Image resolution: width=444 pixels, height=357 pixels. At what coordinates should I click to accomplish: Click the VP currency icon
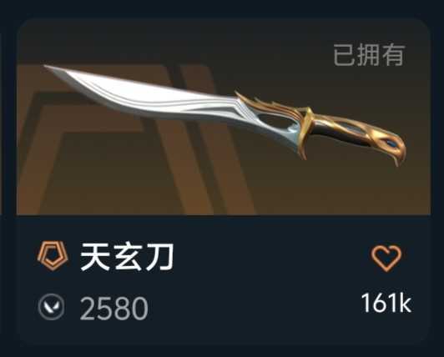coord(51,307)
